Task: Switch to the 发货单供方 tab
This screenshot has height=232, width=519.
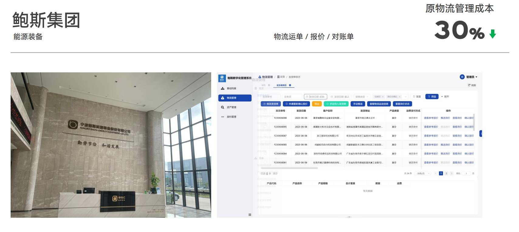Action: click(281, 85)
